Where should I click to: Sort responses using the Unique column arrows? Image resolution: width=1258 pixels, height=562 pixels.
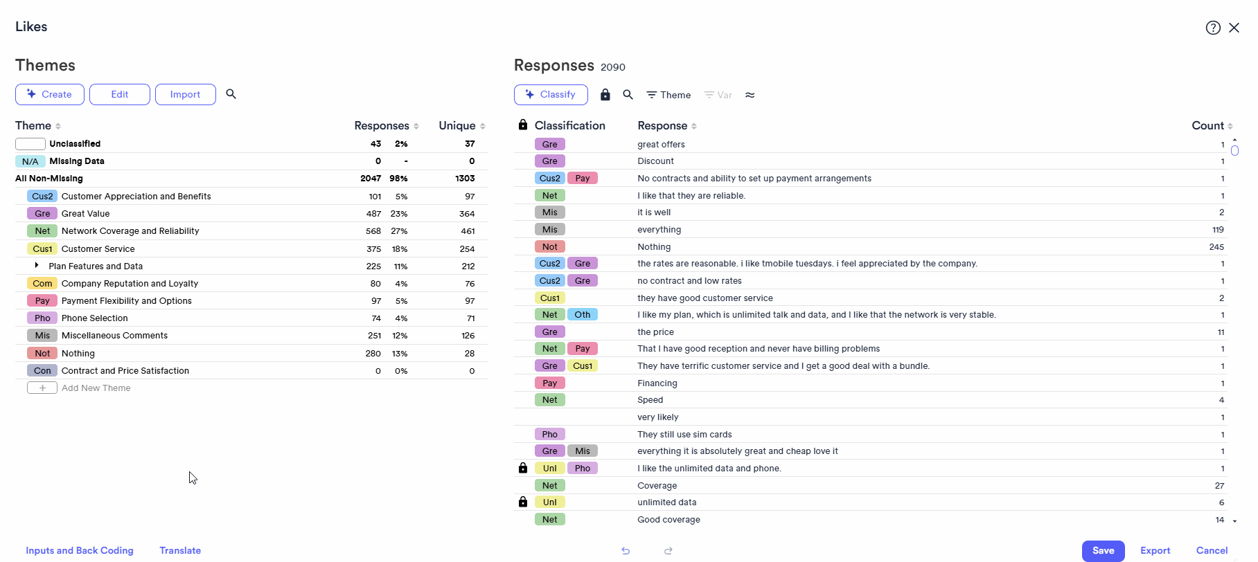[x=484, y=125]
